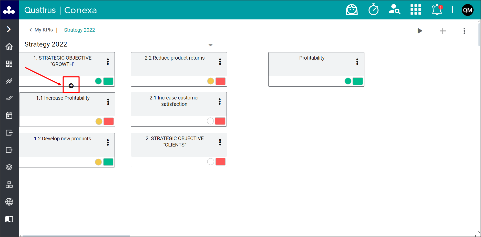481x237 pixels.
Task: Expand children with plus under GROWTH card
Action: coord(71,86)
